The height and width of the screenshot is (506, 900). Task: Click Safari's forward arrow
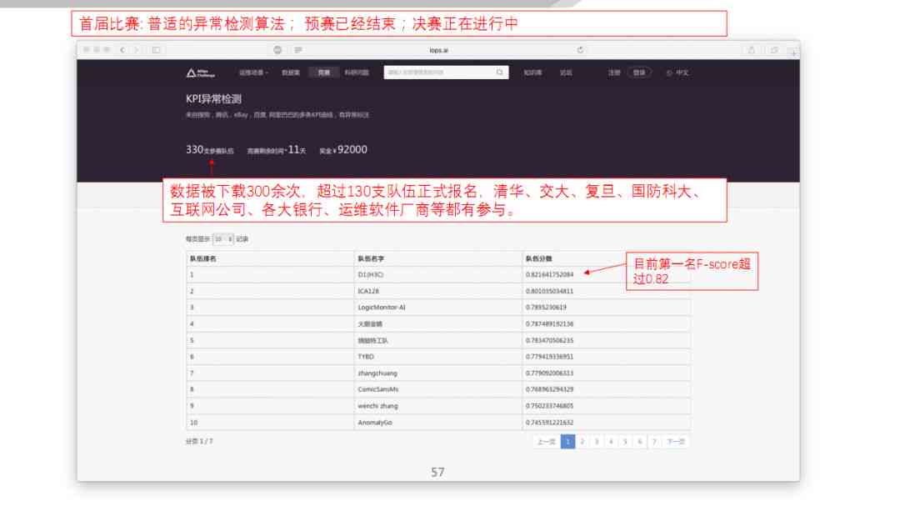[136, 50]
